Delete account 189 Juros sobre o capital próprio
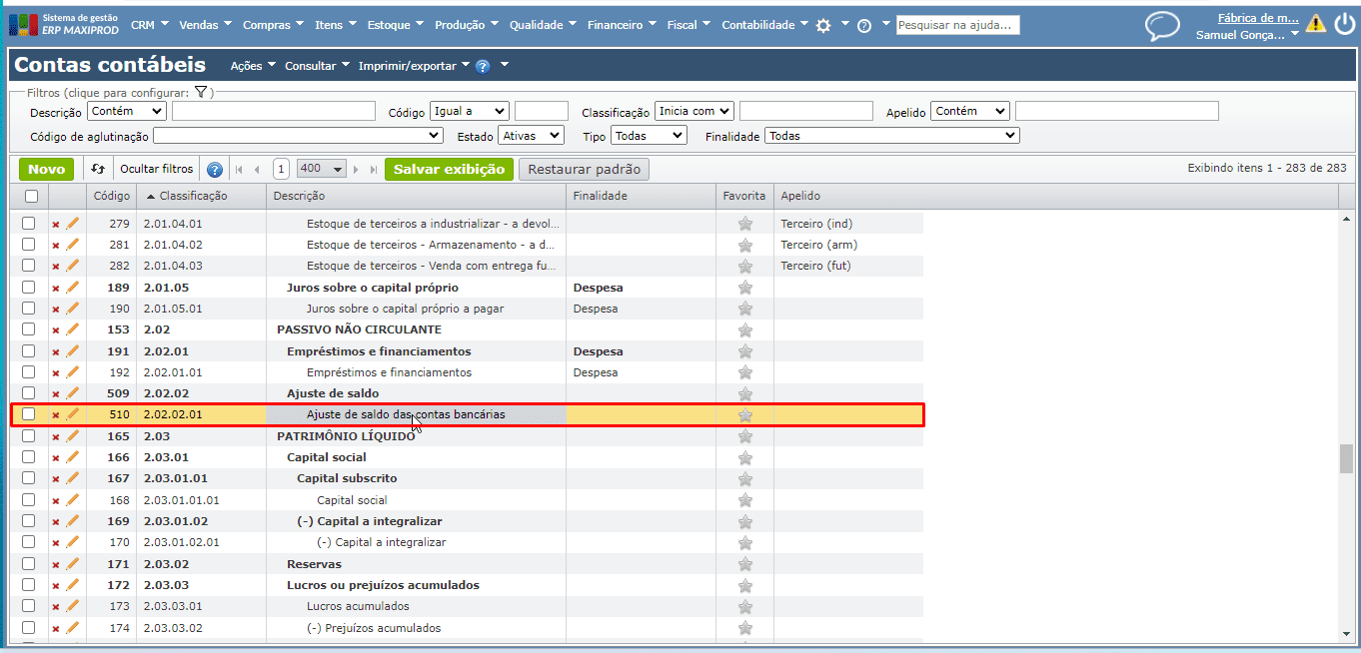1361x653 pixels. click(x=56, y=288)
